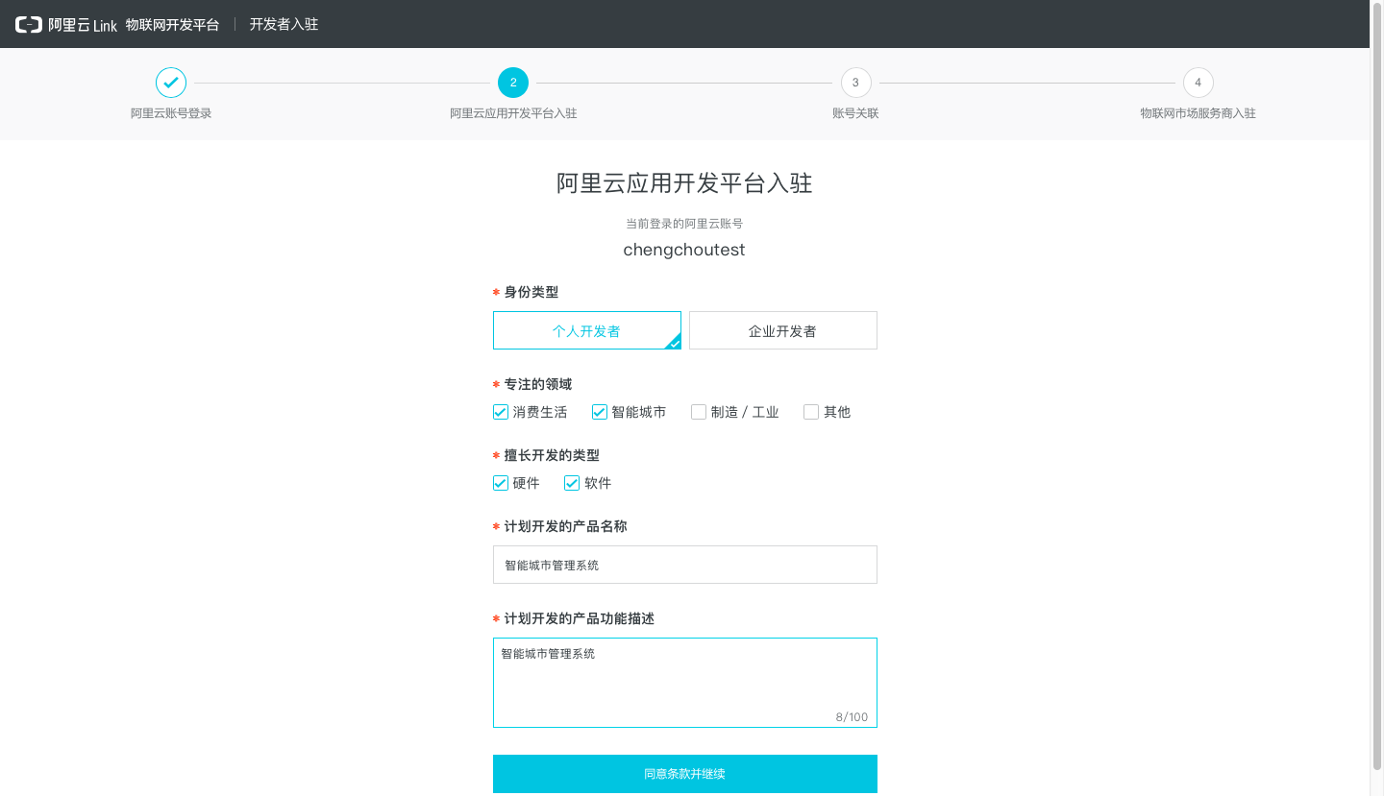Click the product name input field
This screenshot has width=1384, height=796.
coord(685,565)
